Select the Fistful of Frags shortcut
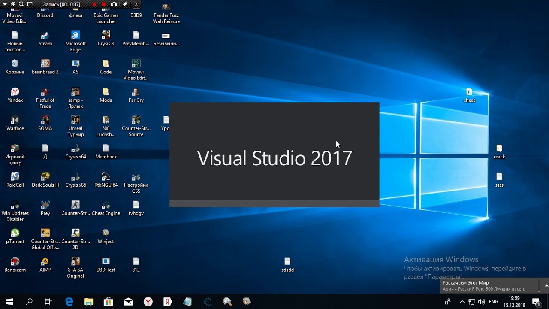This screenshot has height=309, width=549. 45,98
